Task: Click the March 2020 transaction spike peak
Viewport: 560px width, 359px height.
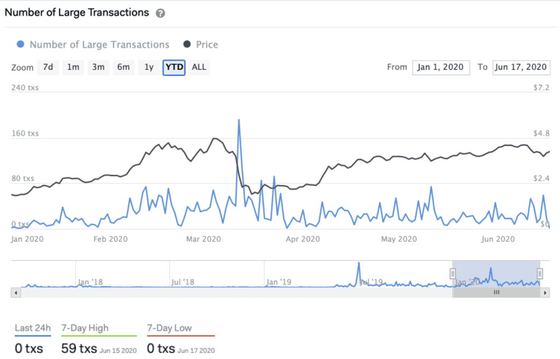Action: [239, 120]
